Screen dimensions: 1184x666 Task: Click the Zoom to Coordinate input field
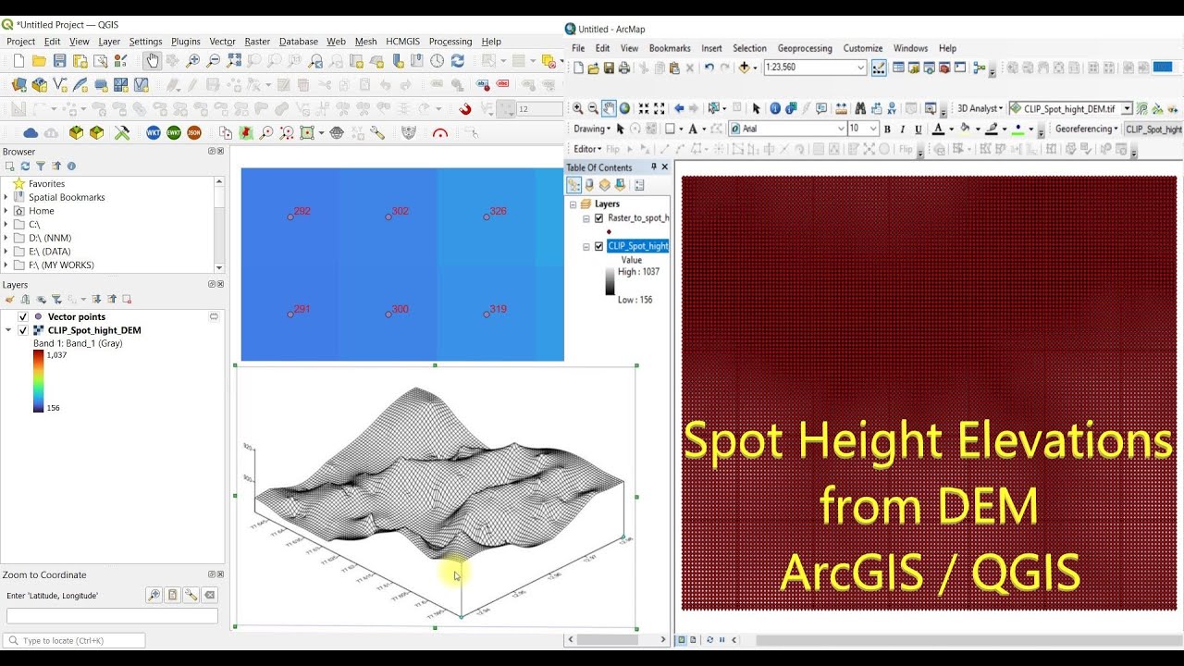point(112,616)
